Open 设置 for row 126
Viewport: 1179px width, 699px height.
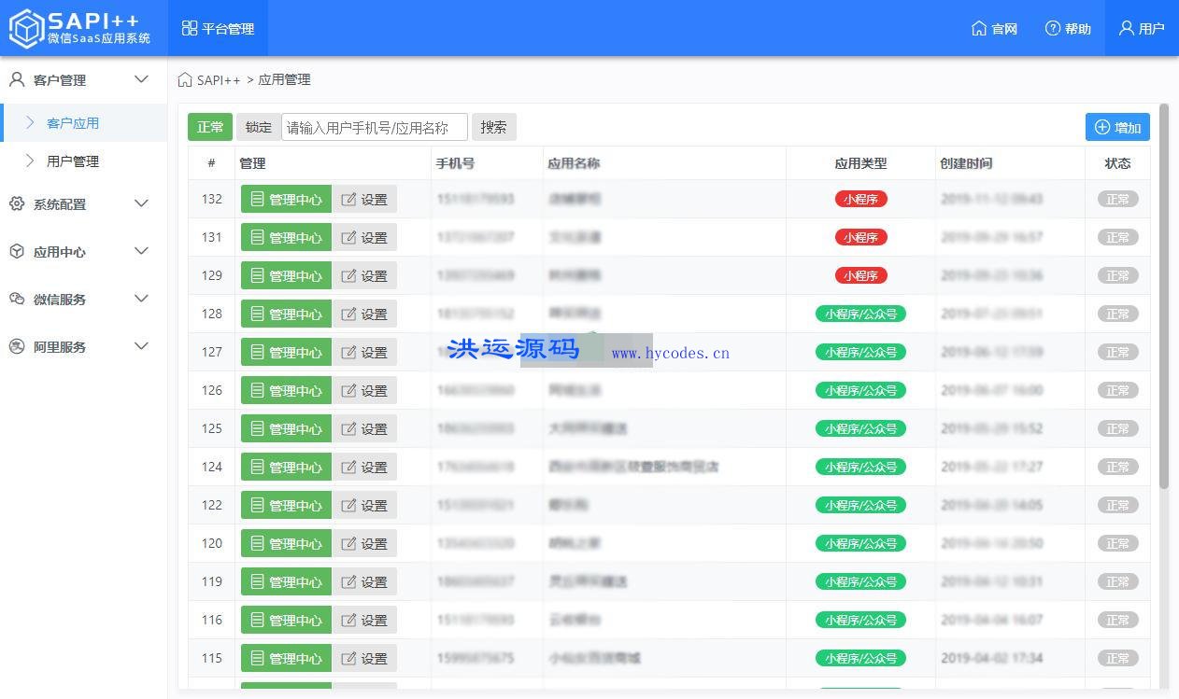point(364,390)
